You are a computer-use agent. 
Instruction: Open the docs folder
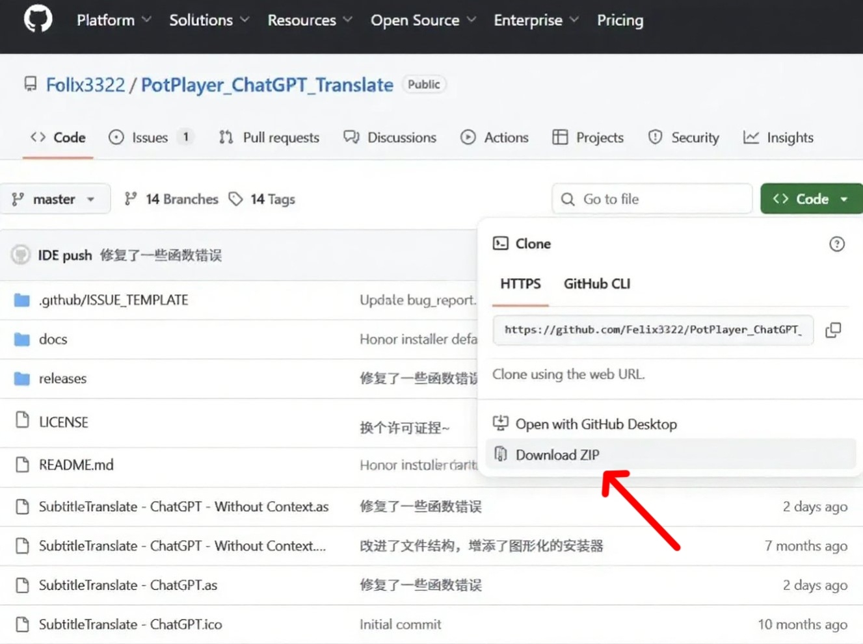53,339
